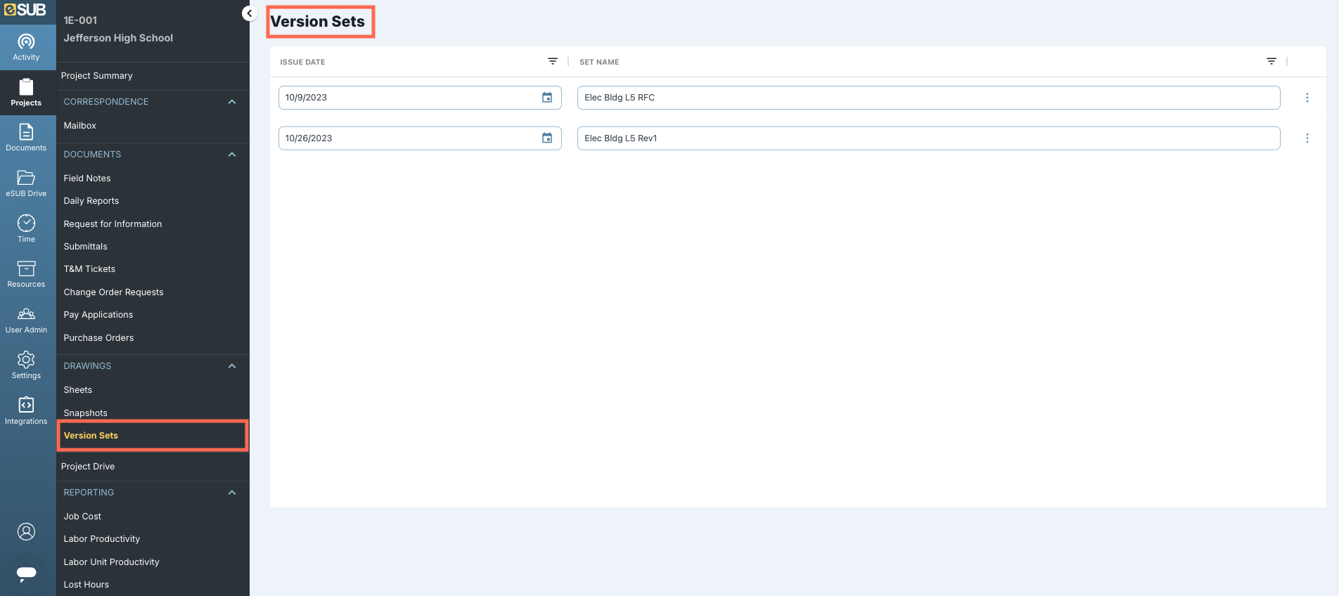Open Field Notes
Viewport: 1339px width, 596px height.
tap(87, 179)
